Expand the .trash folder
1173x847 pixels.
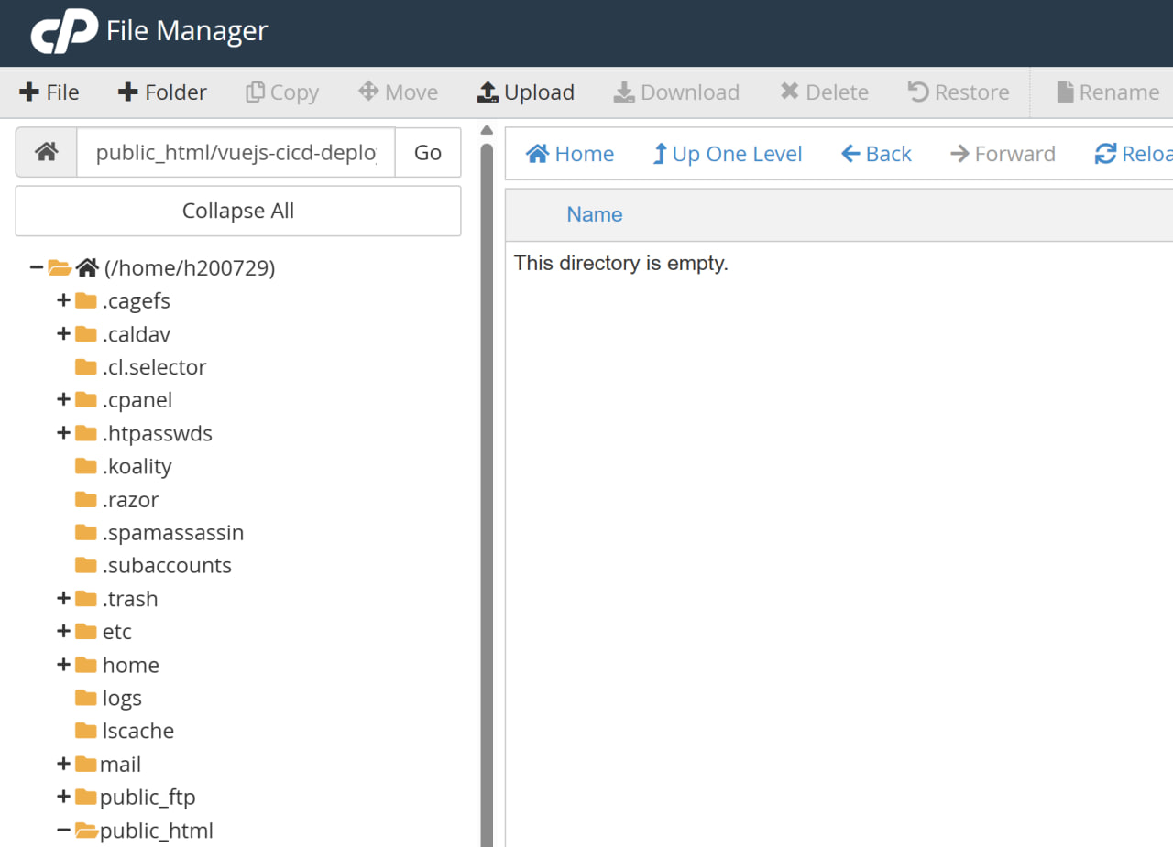click(63, 598)
